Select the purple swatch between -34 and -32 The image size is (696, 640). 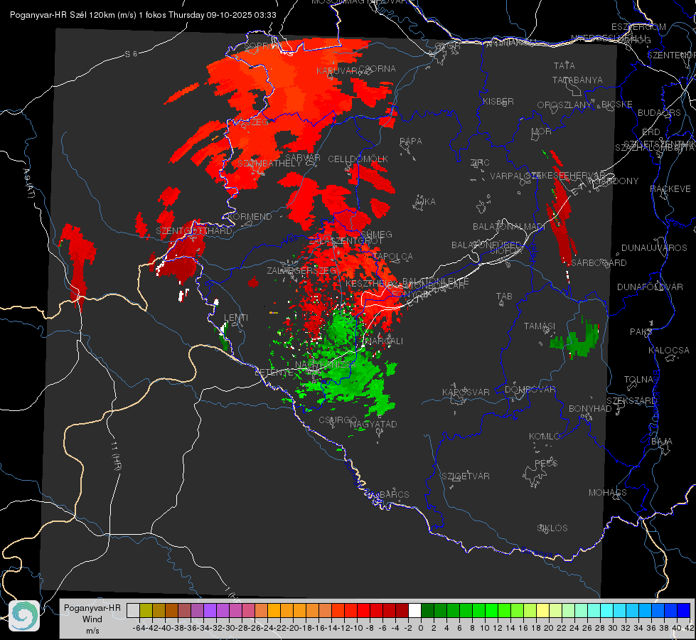point(210,610)
